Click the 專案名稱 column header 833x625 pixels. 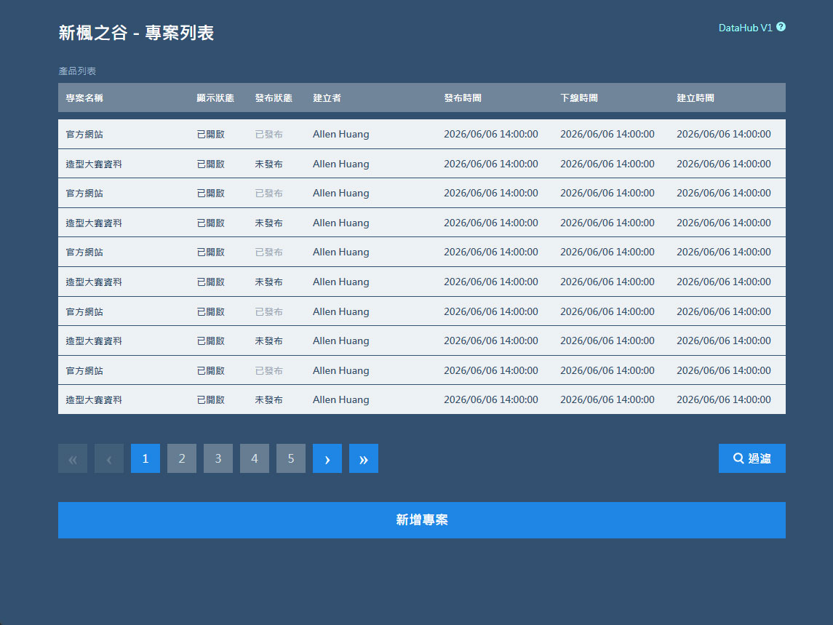click(x=84, y=97)
